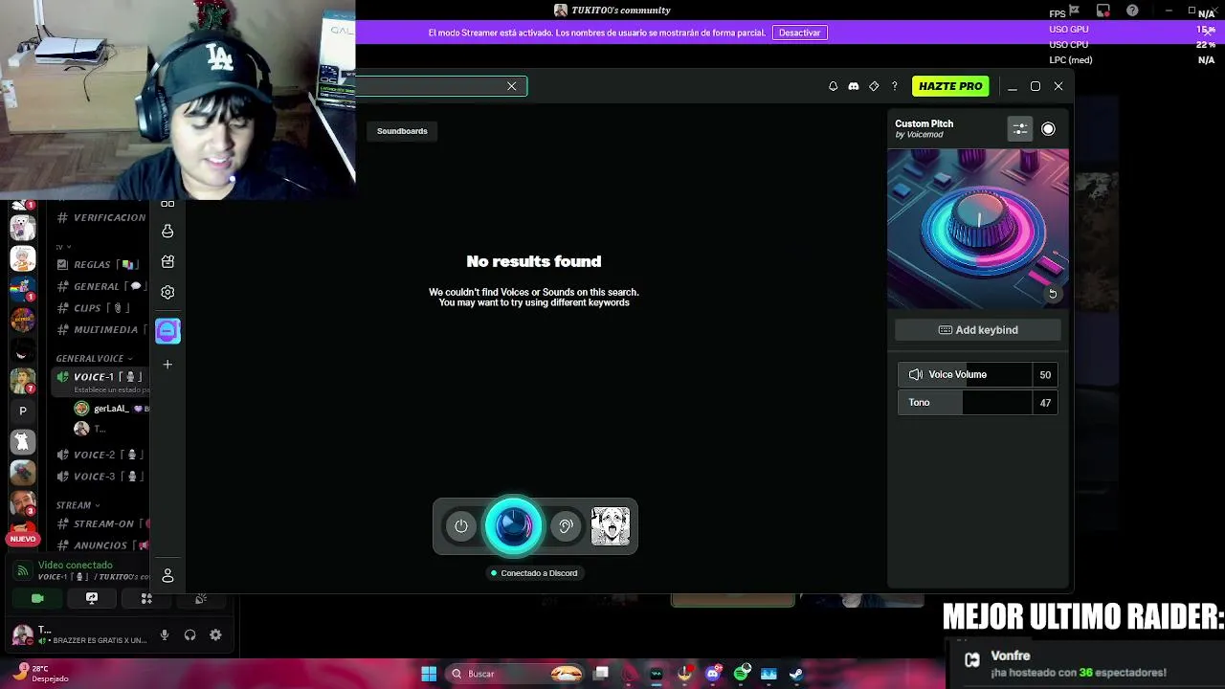Open Discord from the taskbar
The image size is (1225, 689).
click(x=712, y=674)
